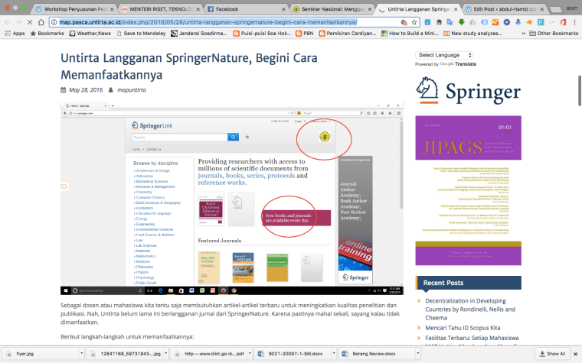The width and height of the screenshot is (582, 363).
Task: Open the Select Language dropdown
Action: pos(444,55)
